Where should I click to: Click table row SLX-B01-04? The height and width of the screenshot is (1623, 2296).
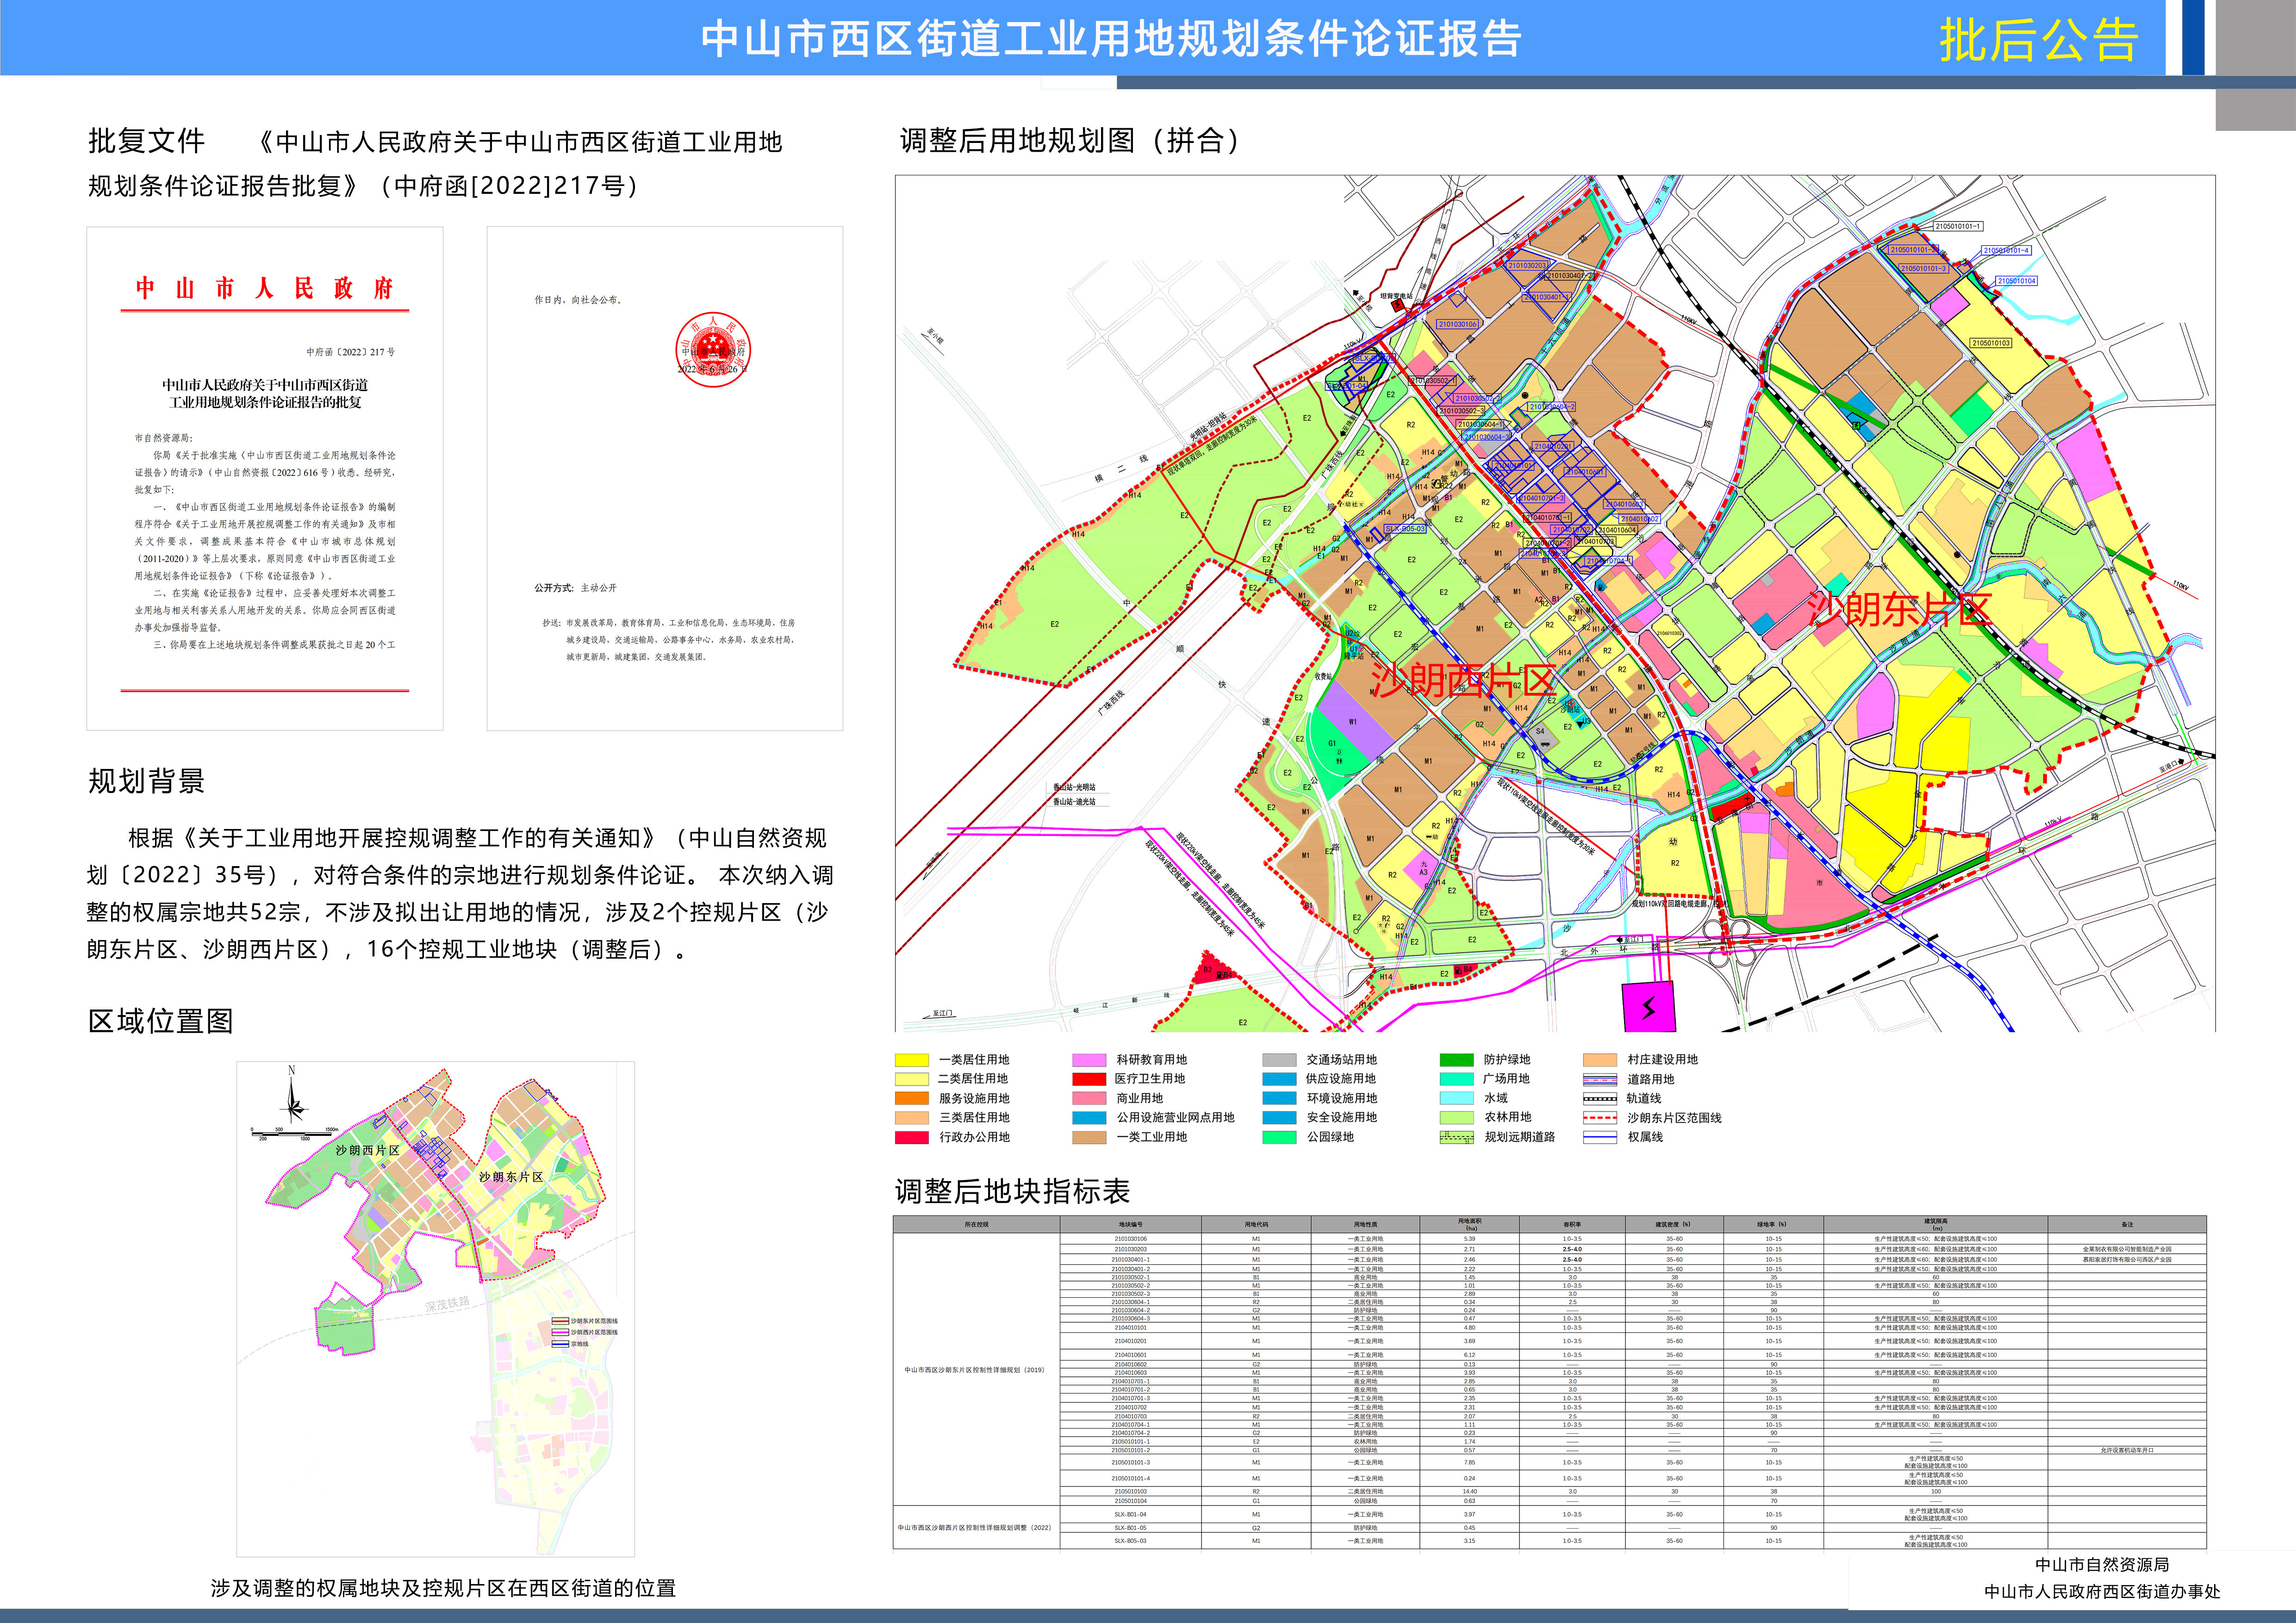tap(1633, 1514)
